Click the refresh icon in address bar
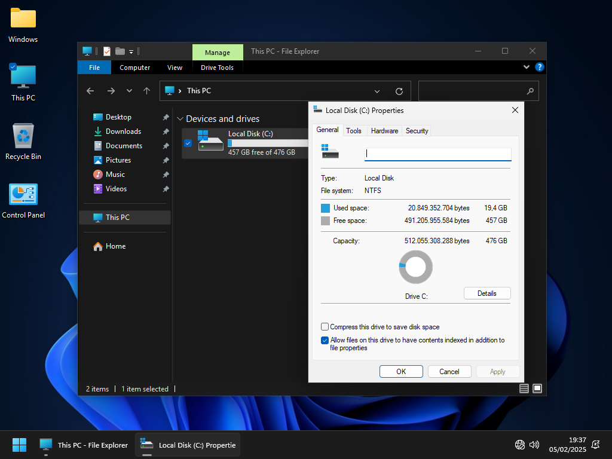The width and height of the screenshot is (612, 459). click(399, 91)
